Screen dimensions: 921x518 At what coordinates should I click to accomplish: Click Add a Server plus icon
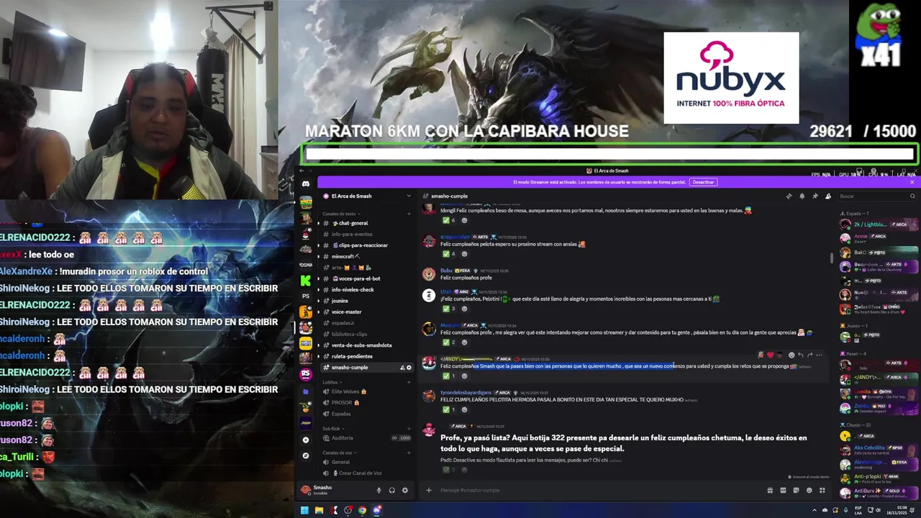[306, 440]
